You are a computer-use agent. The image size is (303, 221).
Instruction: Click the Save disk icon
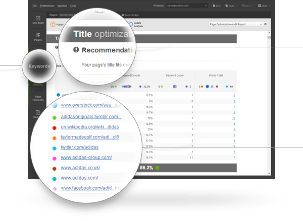coord(243,6)
